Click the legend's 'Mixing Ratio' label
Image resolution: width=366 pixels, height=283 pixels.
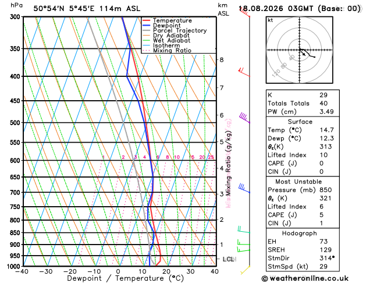(x=172, y=51)
